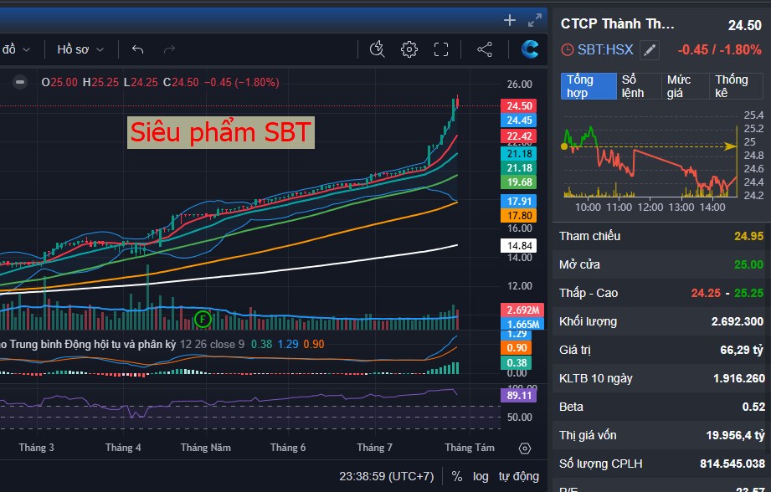Click the Tháng 7 time axis label
The image size is (771, 492).
(374, 448)
